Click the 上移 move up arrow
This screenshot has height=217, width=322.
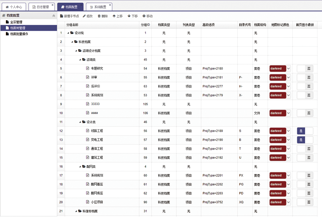click(x=114, y=16)
